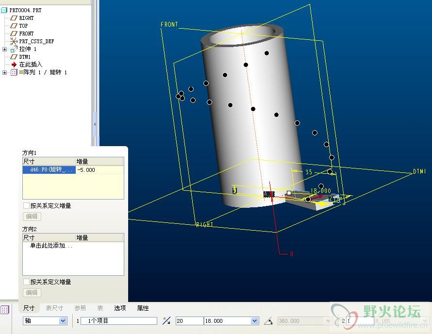Viewport: 432px width, 334px height.
Task: Collapse the model tree sidebar handle
Action: click(x=95, y=124)
